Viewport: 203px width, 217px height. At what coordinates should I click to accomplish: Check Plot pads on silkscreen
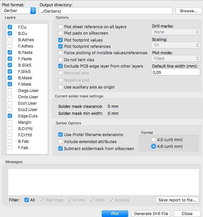click(x=60, y=33)
